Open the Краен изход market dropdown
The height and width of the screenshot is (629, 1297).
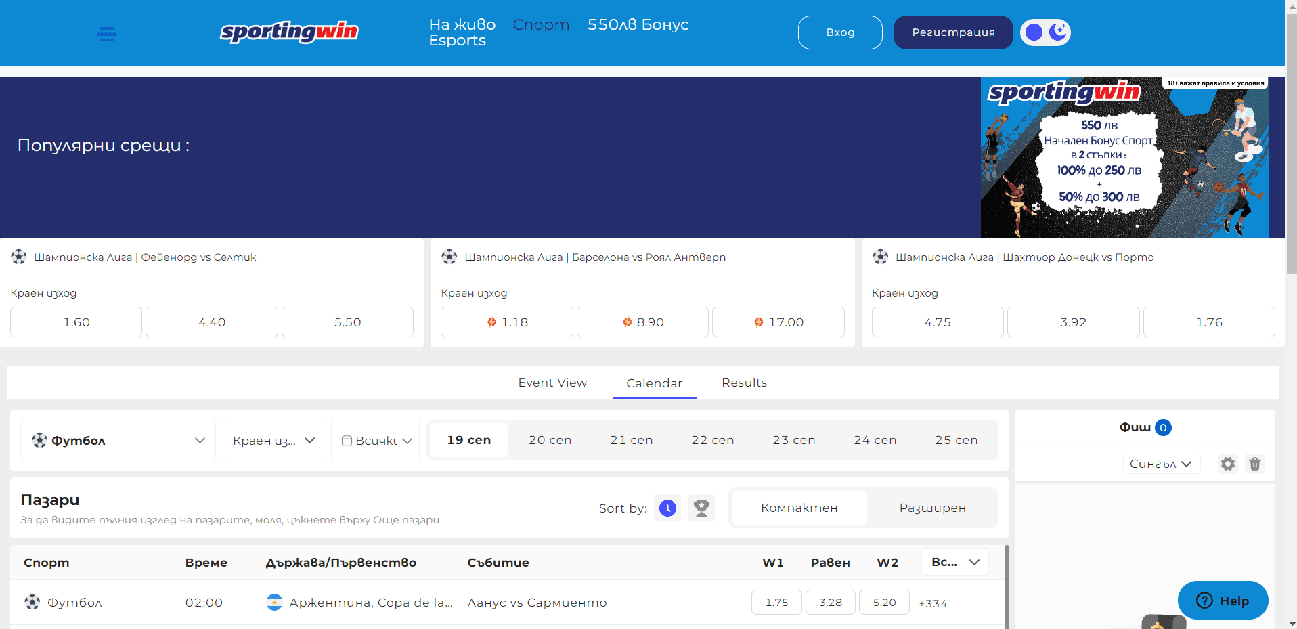pos(273,440)
